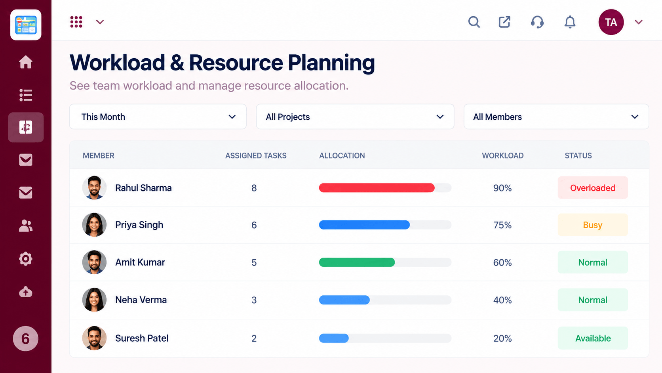Select the workload planning sidebar icon
Viewport: 662px width, 373px height.
tap(26, 127)
